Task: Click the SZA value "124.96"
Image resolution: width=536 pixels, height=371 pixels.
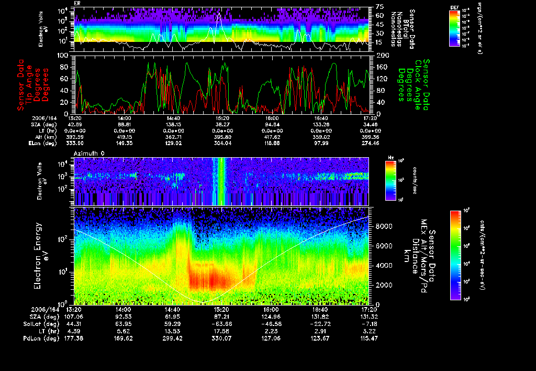Action: click(x=271, y=317)
